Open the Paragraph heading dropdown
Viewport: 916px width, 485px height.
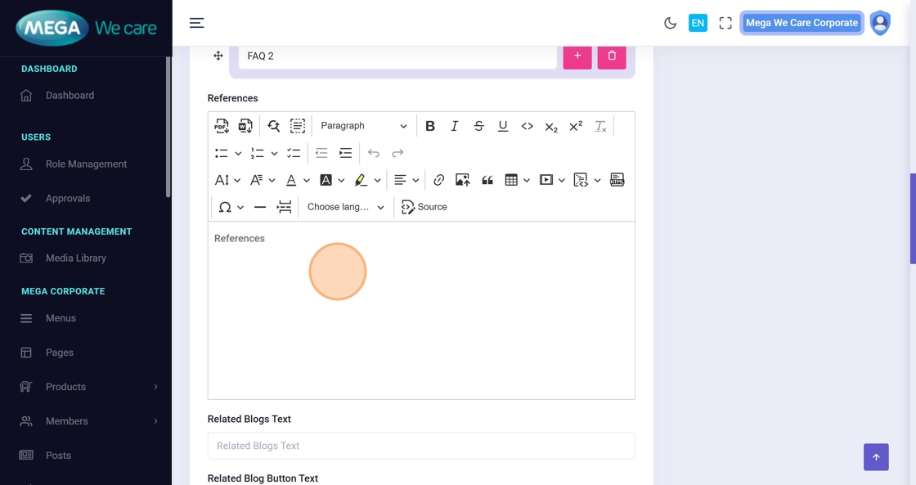pos(363,126)
